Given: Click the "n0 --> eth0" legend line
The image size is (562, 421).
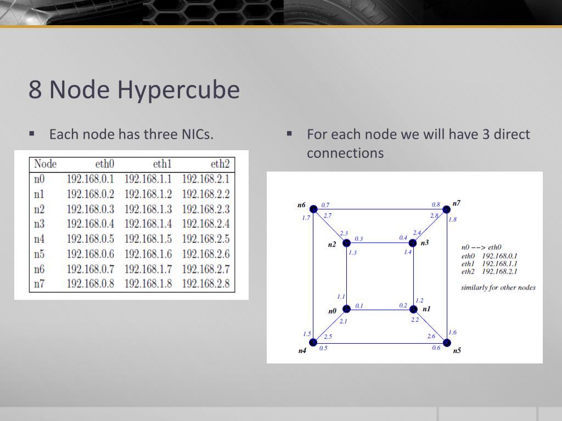Looking at the screenshot, I should click(481, 247).
